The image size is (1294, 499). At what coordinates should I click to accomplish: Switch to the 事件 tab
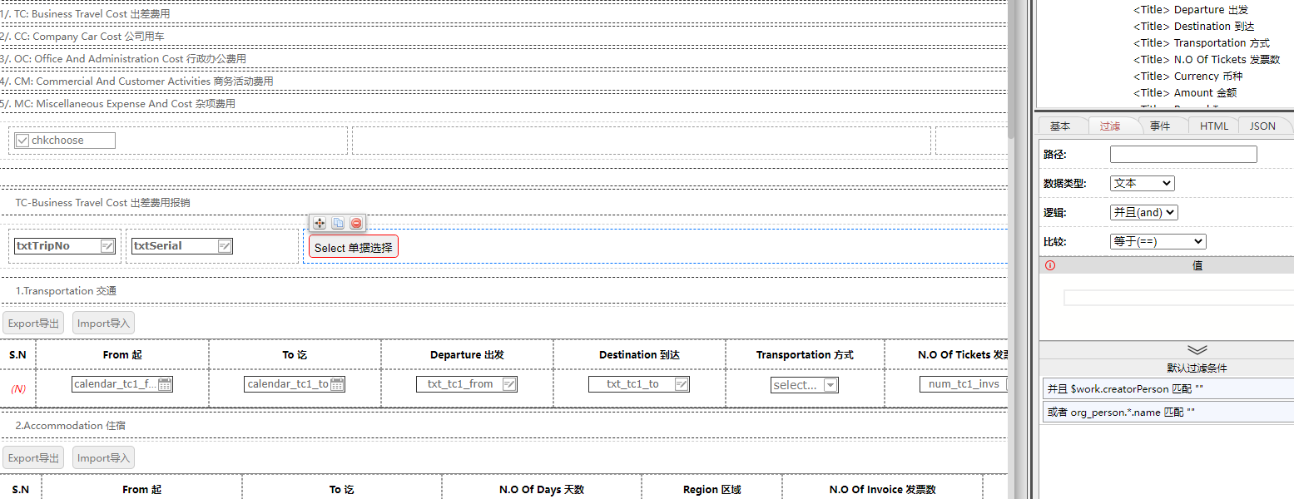(1160, 126)
